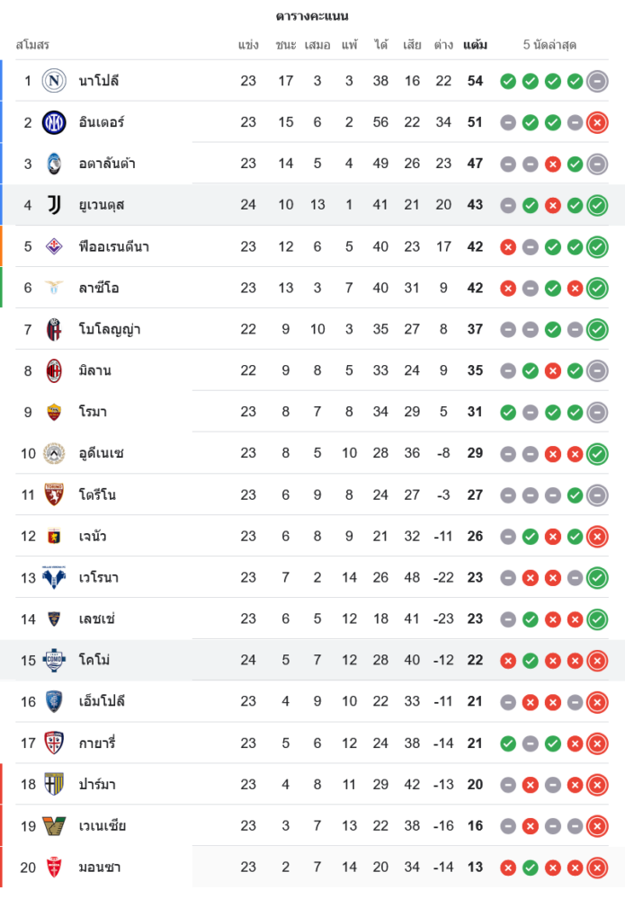Click Monza's latest match loss icon
The image size is (625, 899).
pyautogui.click(x=597, y=867)
